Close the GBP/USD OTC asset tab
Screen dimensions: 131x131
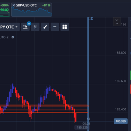[14, 5]
